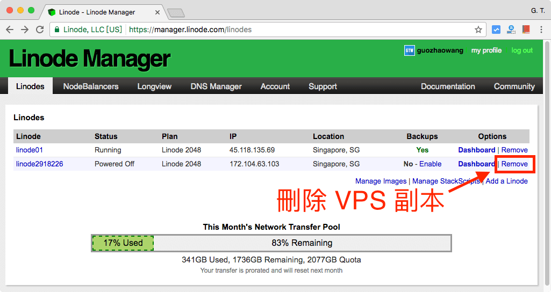Click the Running status cell
The width and height of the screenshot is (551, 292).
108,150
